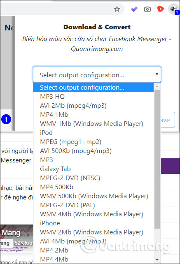Open the Select output configuration combo box

click(x=97, y=74)
